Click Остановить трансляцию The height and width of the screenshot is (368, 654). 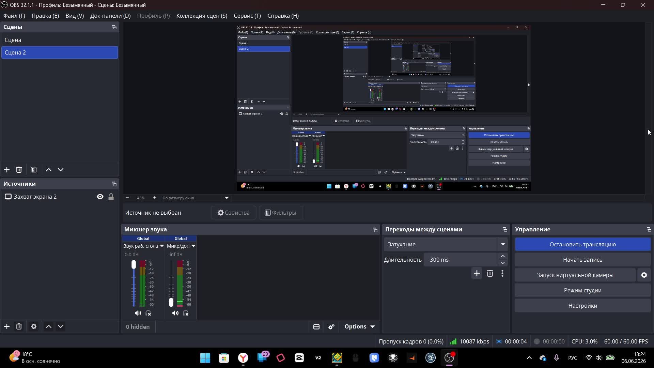click(582, 244)
